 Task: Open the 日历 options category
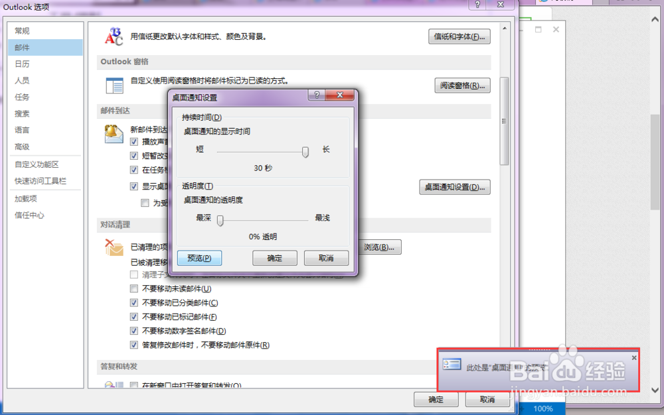pyautogui.click(x=45, y=64)
